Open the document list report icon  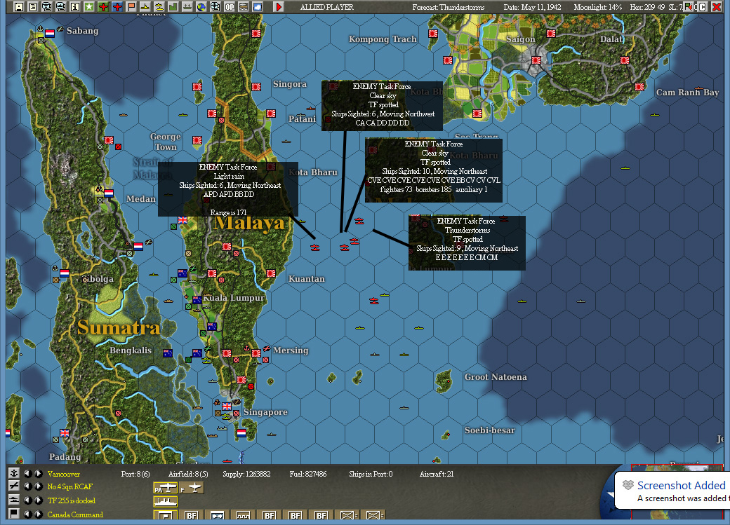(32, 7)
